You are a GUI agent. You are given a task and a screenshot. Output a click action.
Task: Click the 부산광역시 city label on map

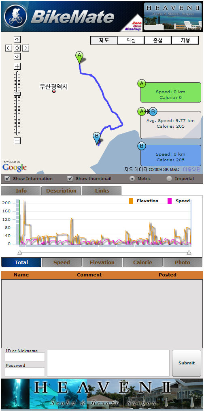click(x=54, y=86)
